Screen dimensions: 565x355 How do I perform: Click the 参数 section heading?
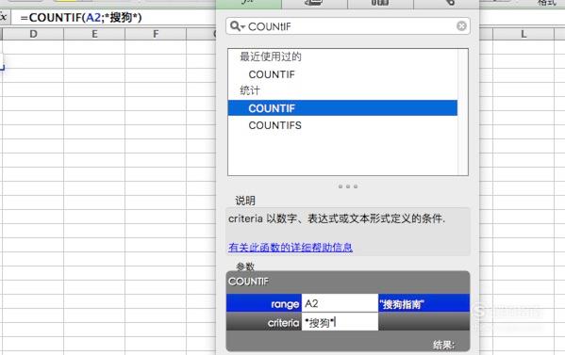click(x=245, y=266)
